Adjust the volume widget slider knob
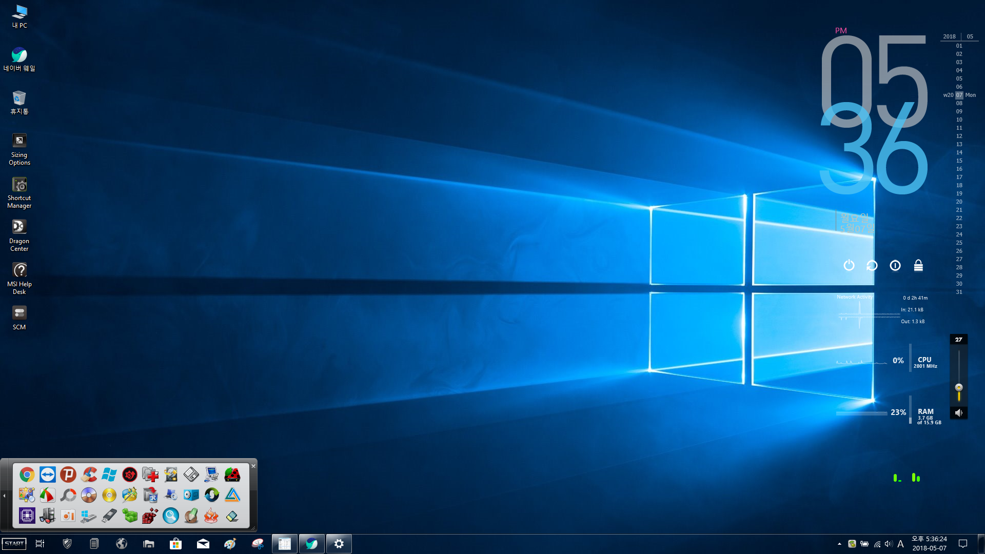This screenshot has height=554, width=985. tap(959, 387)
